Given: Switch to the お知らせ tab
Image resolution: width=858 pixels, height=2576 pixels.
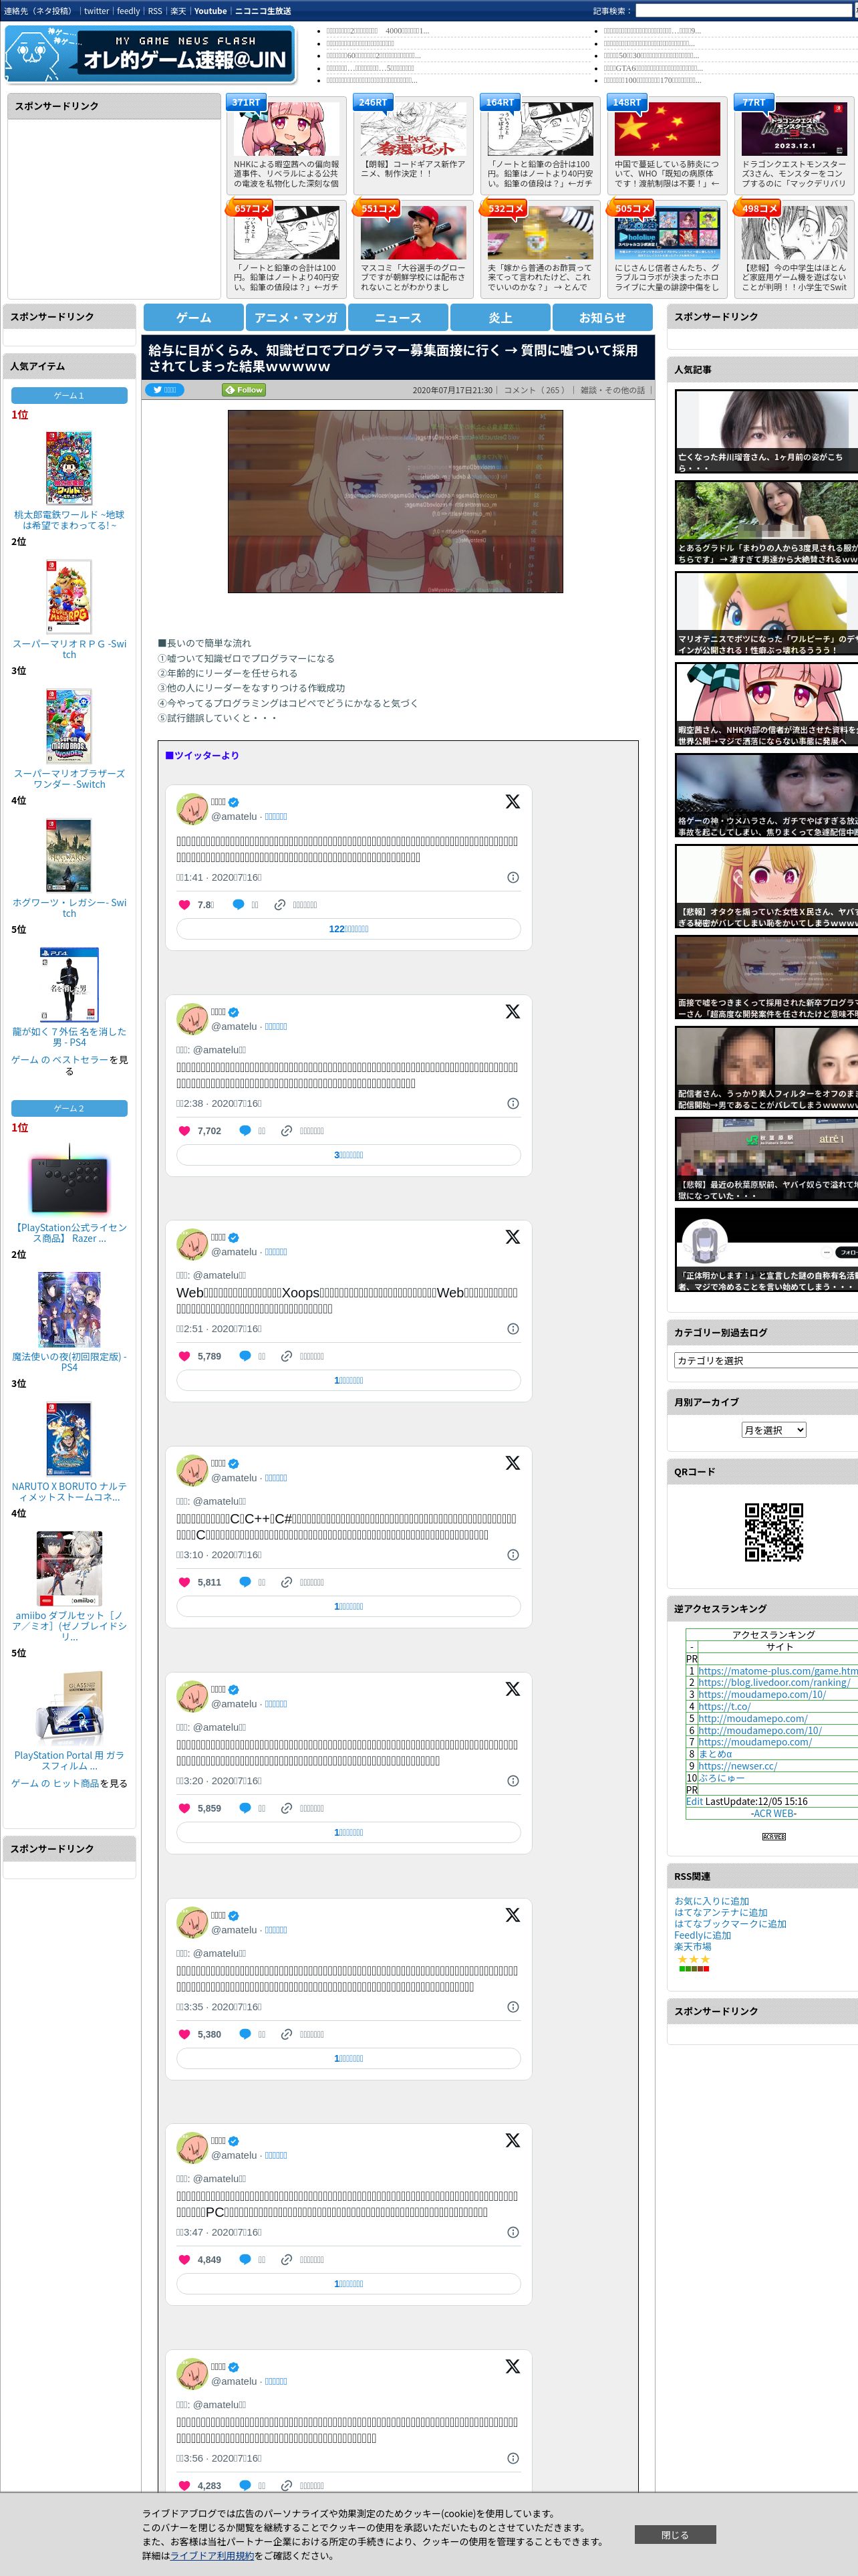Looking at the screenshot, I should coord(602,317).
